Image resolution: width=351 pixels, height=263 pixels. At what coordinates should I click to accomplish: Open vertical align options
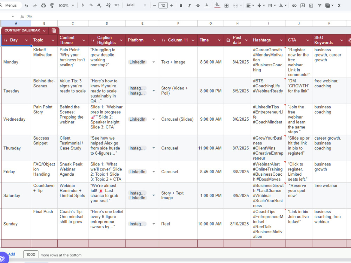261,6
